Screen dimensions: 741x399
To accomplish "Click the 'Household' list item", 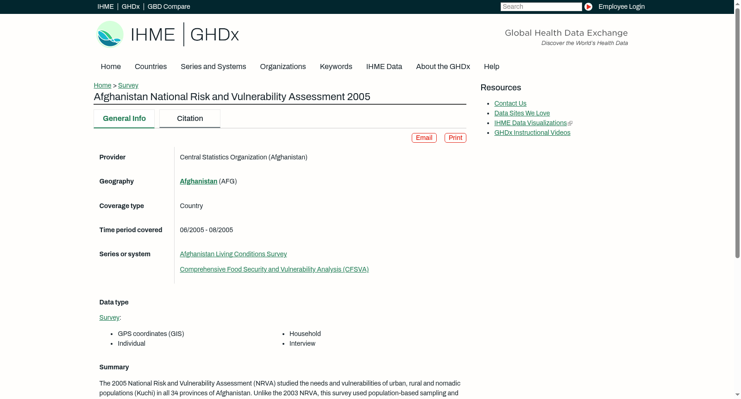I will [x=305, y=334].
